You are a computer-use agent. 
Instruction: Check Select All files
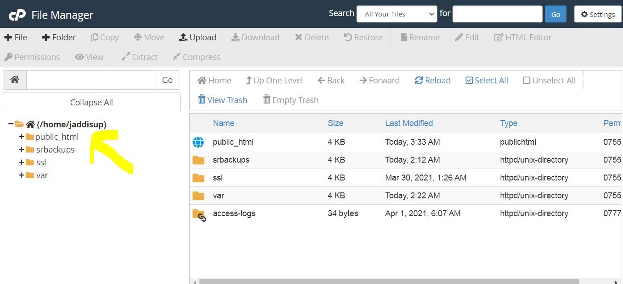tap(487, 81)
